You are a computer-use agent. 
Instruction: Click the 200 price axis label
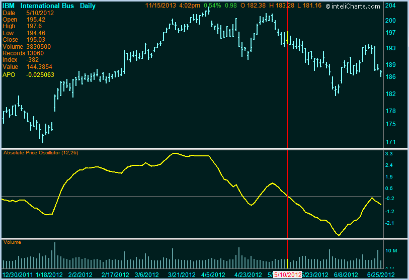pos(390,20)
